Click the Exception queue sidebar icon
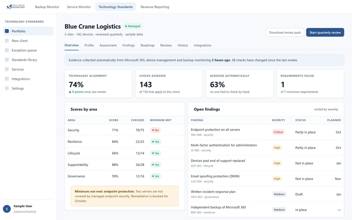Screen dimensions: 352x220 pos(7,50)
